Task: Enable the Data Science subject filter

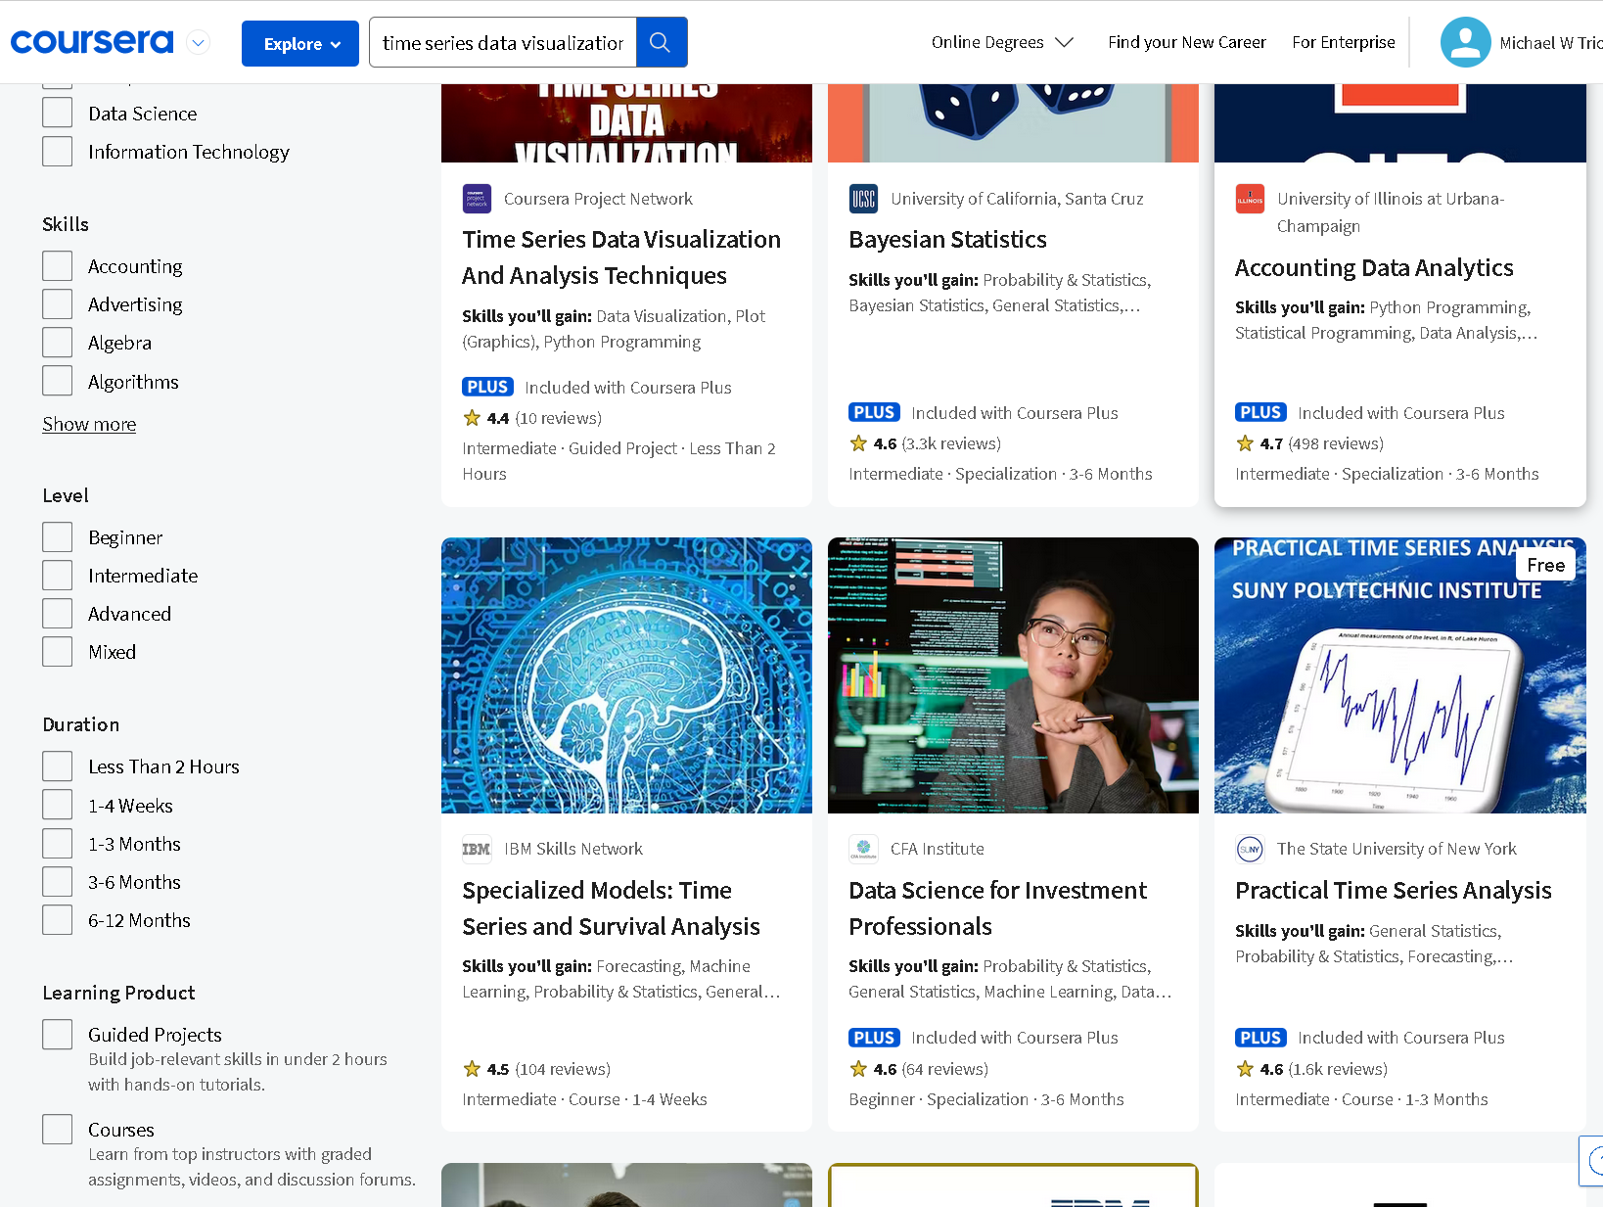Action: 57,112
